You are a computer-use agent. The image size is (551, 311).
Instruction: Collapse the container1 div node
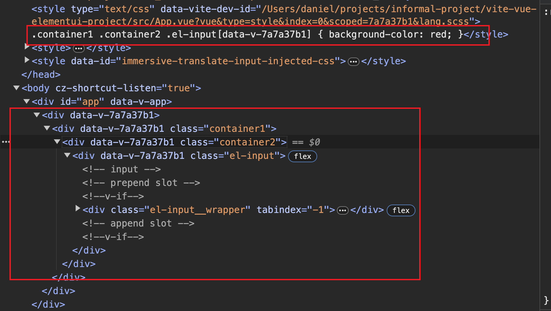click(x=46, y=128)
